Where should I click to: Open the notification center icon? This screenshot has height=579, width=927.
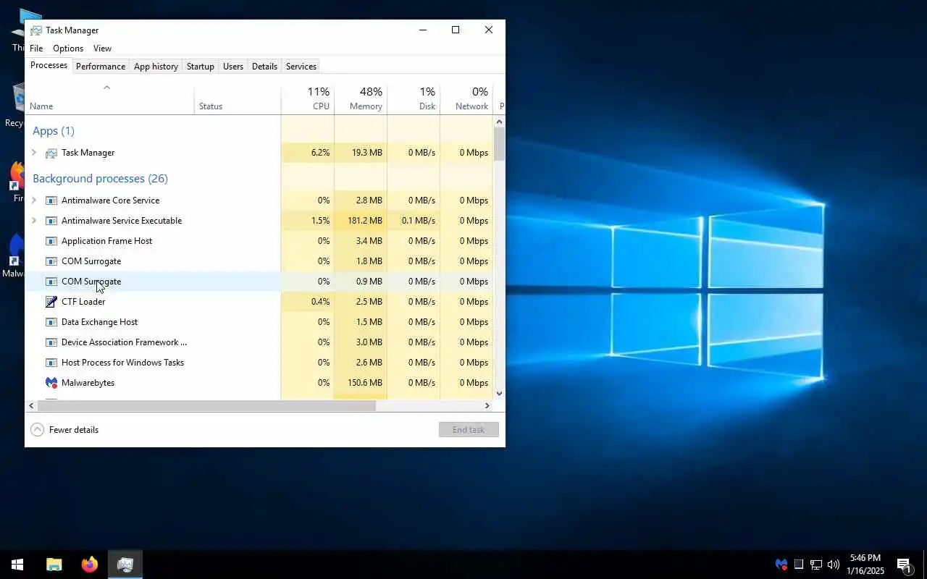click(904, 565)
